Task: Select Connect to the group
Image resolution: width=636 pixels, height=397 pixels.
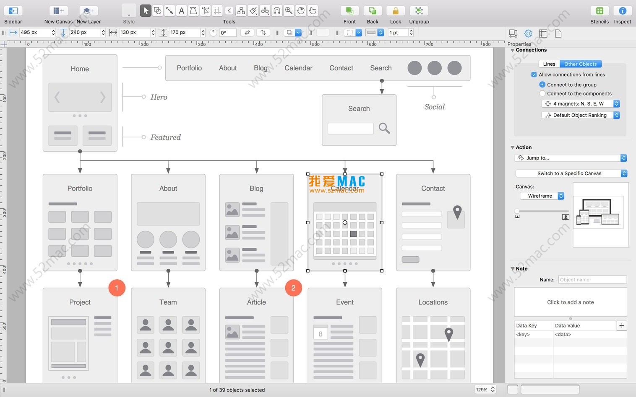Action: (542, 85)
